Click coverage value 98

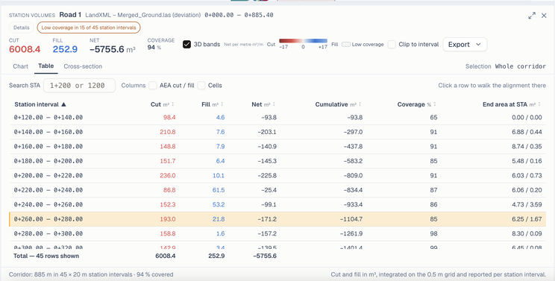pos(433,233)
